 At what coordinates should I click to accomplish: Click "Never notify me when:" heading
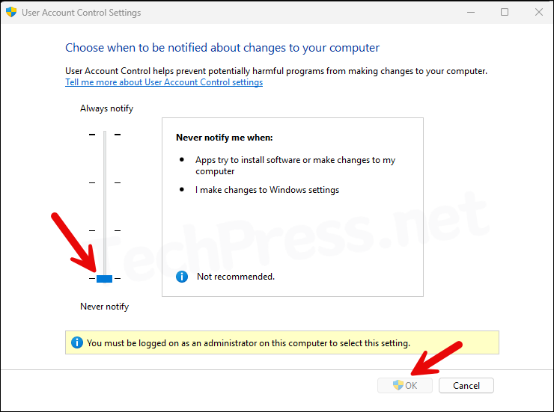(225, 138)
